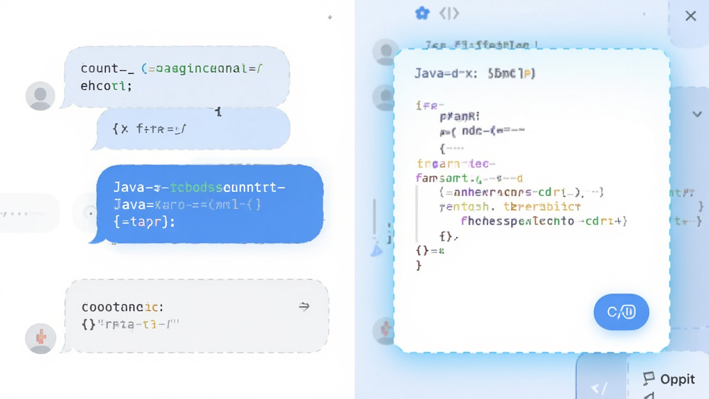This screenshot has height=399, width=709.
Task: Open the blue gear icon in the header
Action: click(422, 14)
